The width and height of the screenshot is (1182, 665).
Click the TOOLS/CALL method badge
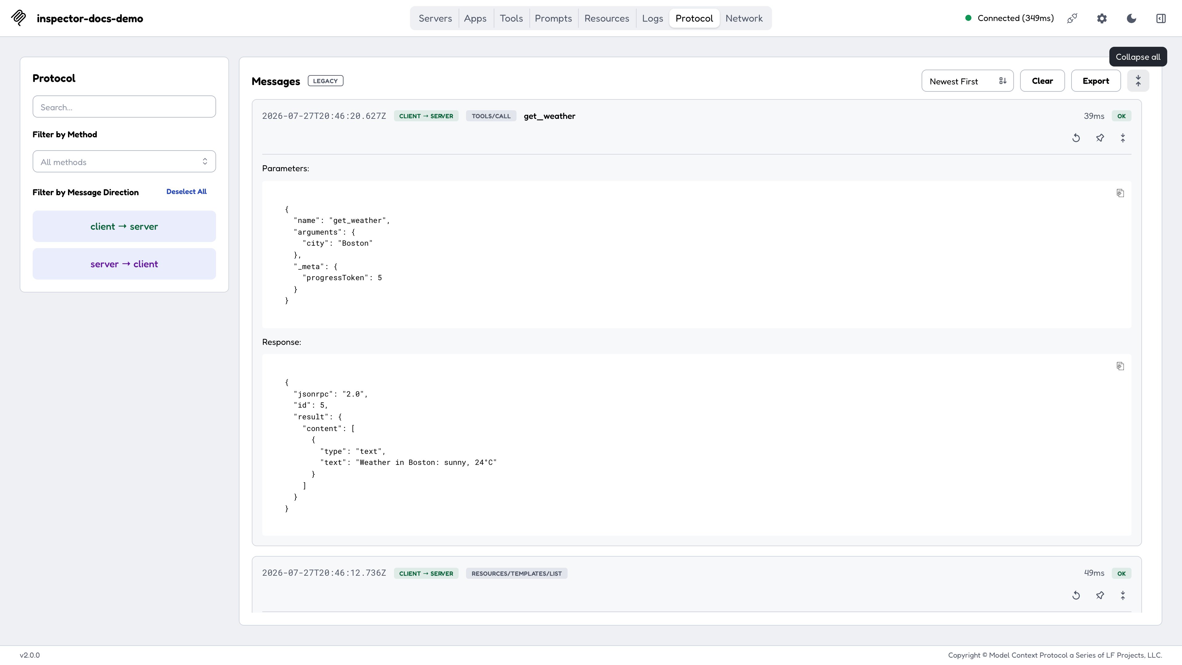click(491, 116)
